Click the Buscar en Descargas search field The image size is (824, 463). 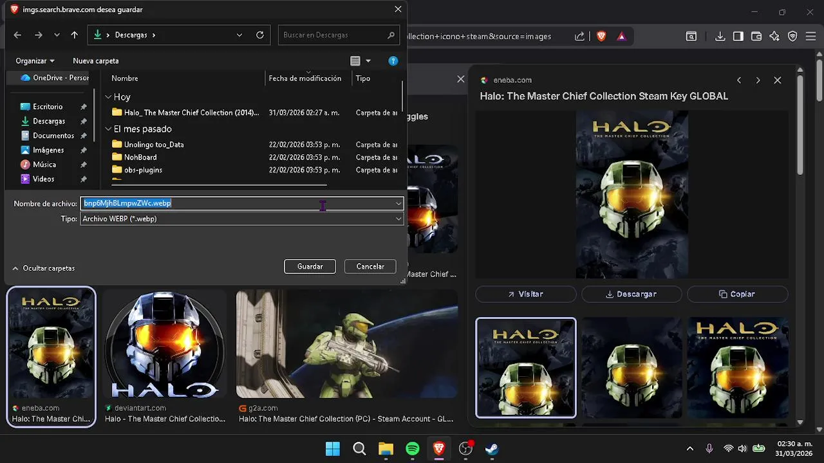tap(339, 35)
